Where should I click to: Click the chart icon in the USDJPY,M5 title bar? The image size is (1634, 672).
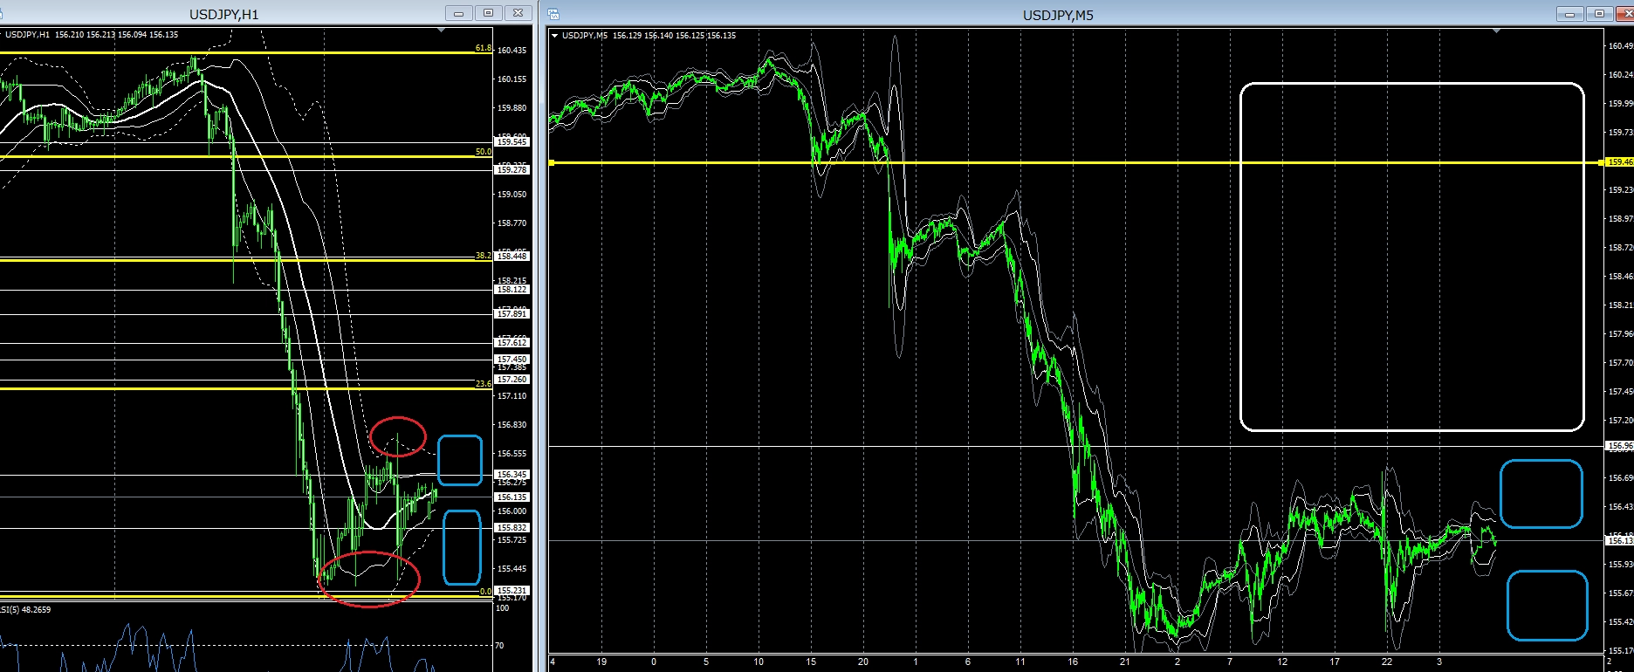(x=553, y=14)
